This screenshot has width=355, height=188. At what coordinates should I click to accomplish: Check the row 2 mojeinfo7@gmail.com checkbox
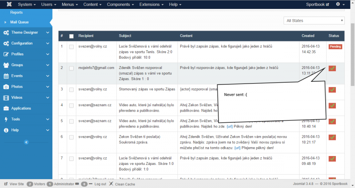click(x=71, y=68)
